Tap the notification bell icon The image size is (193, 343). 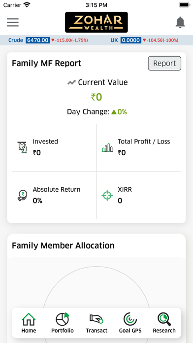180,22
